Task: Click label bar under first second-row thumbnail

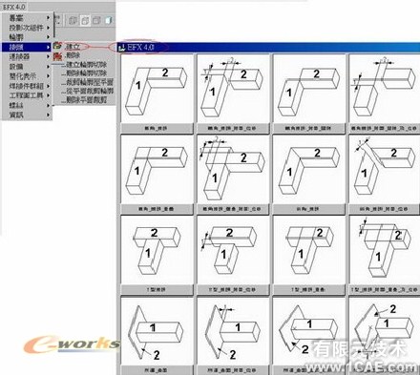Action: (157, 209)
